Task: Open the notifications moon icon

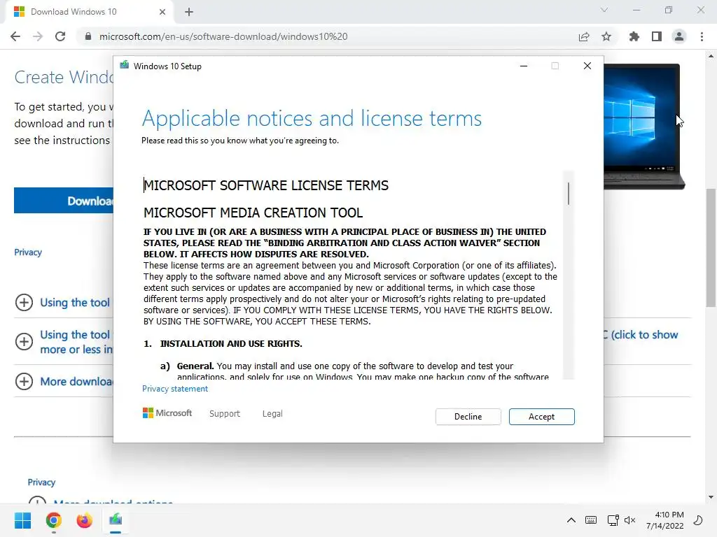Action: pyautogui.click(x=698, y=520)
